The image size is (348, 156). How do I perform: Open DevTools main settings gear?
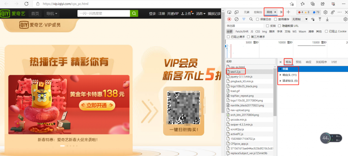coord(326,12)
